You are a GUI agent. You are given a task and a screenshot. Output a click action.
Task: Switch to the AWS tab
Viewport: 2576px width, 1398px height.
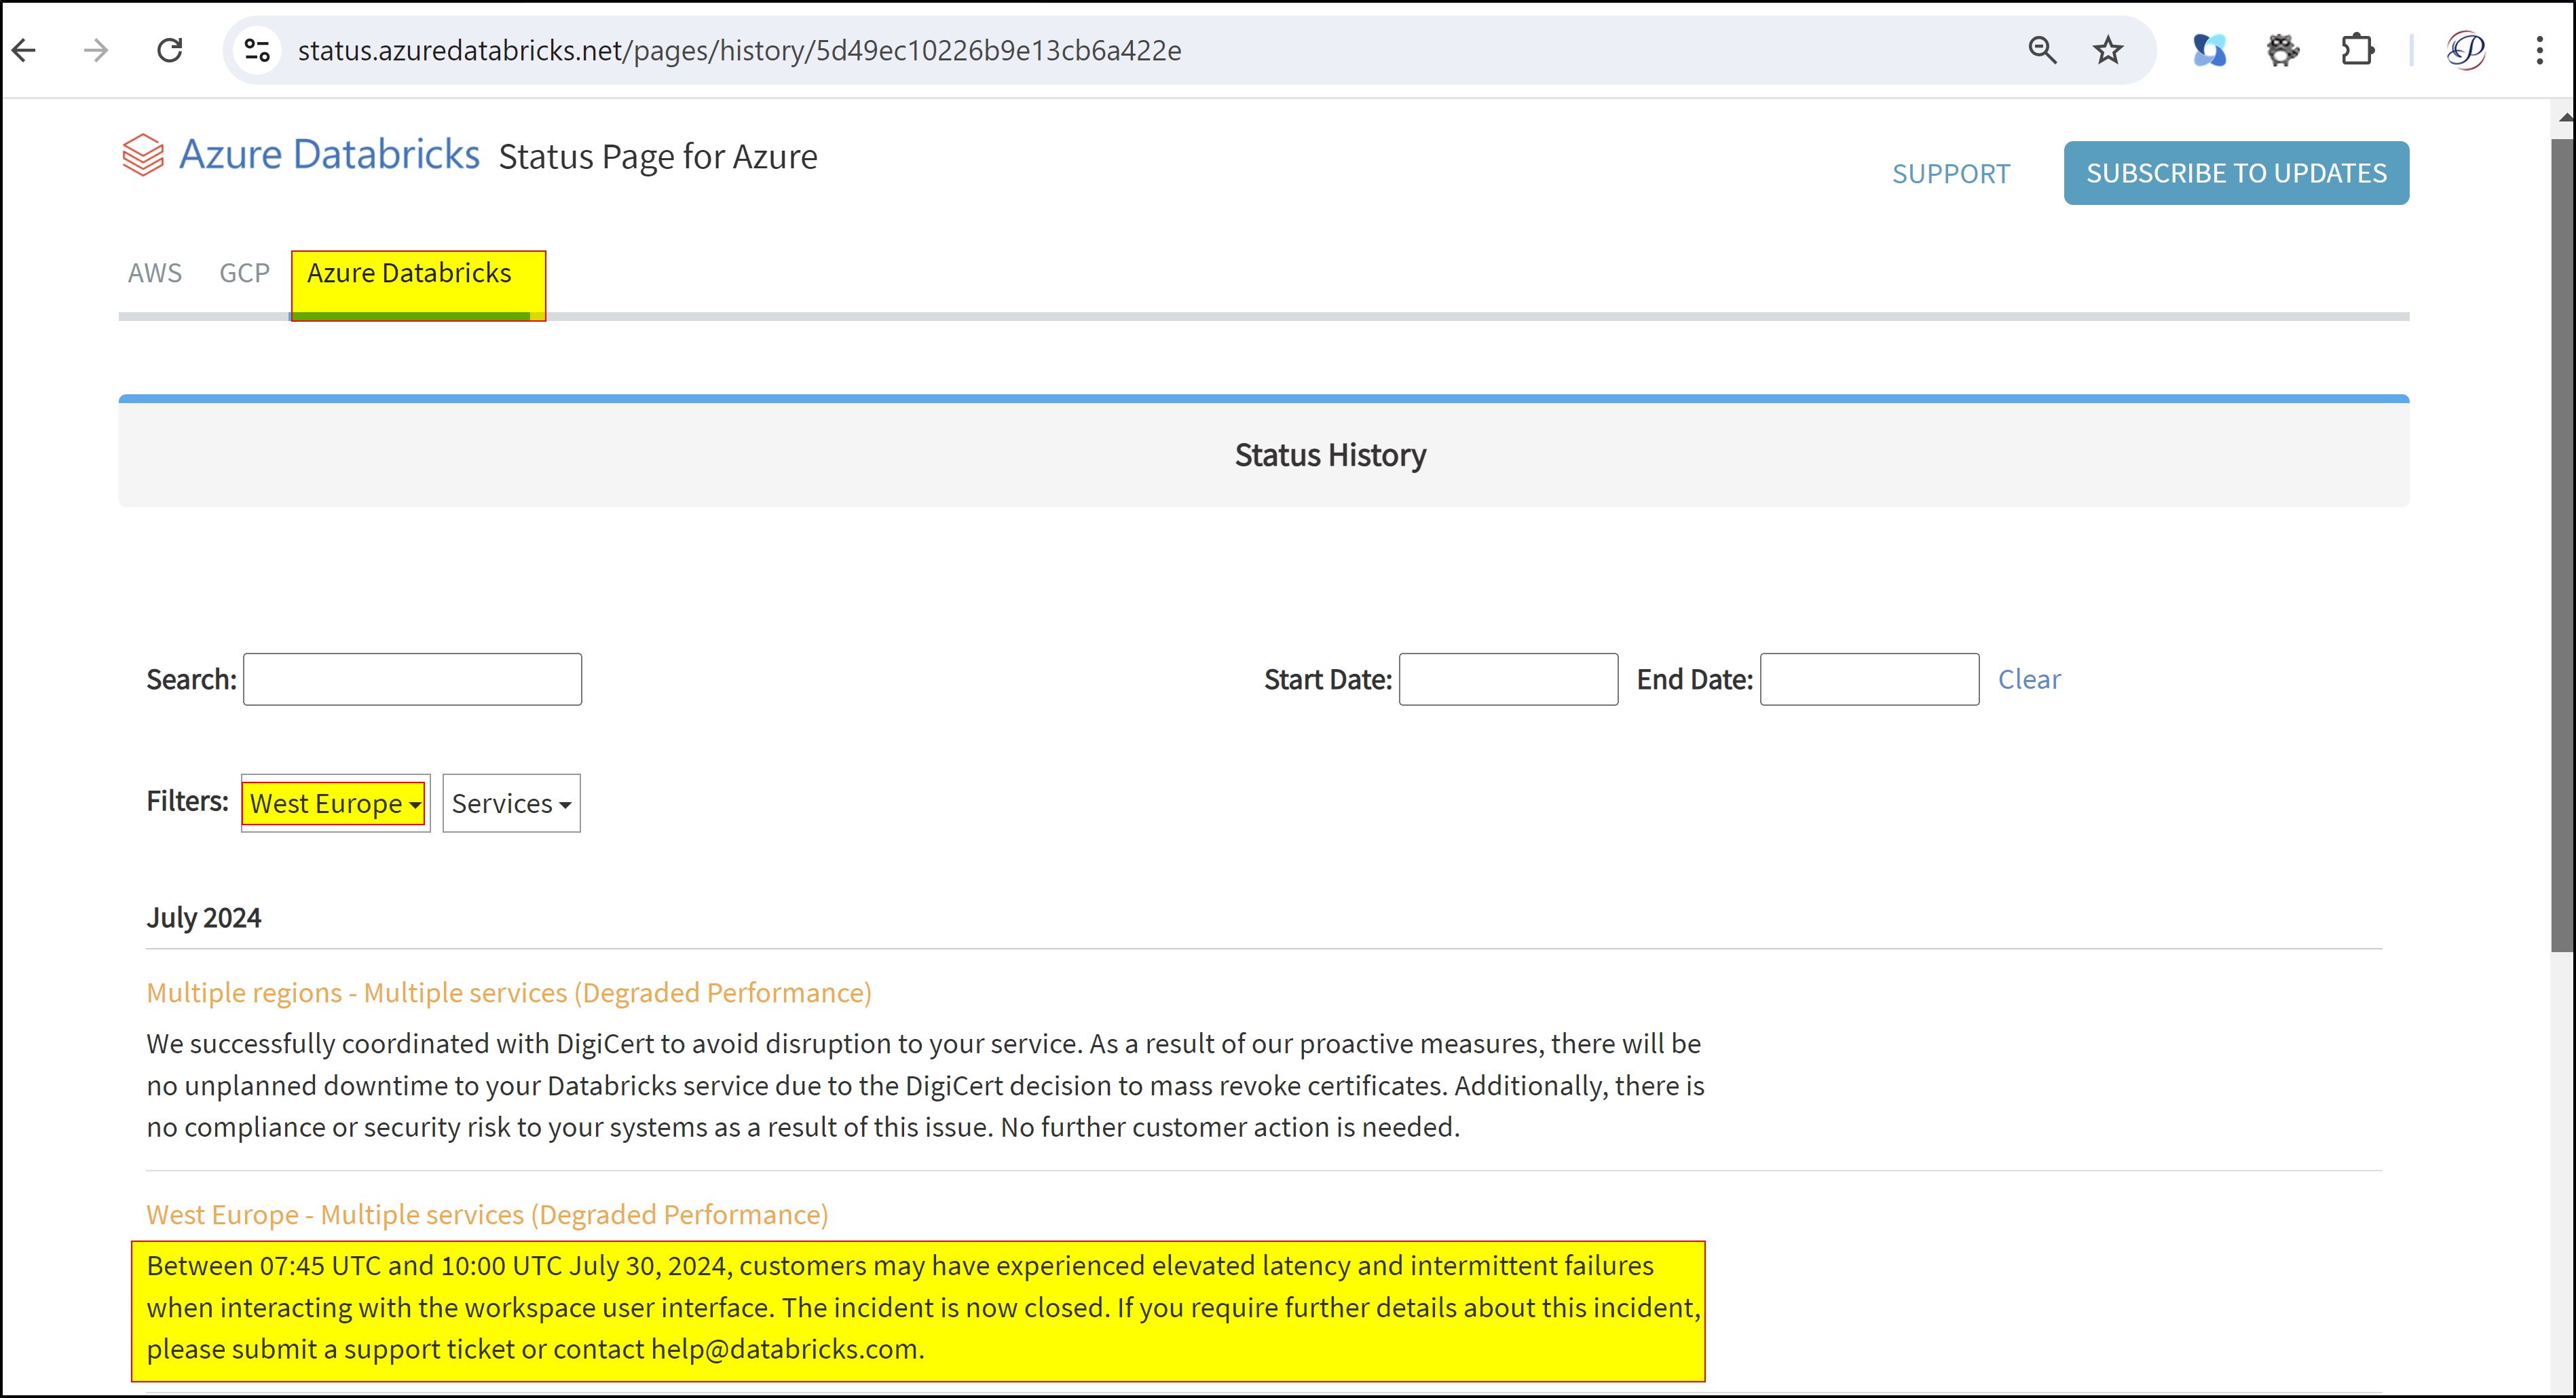155,273
